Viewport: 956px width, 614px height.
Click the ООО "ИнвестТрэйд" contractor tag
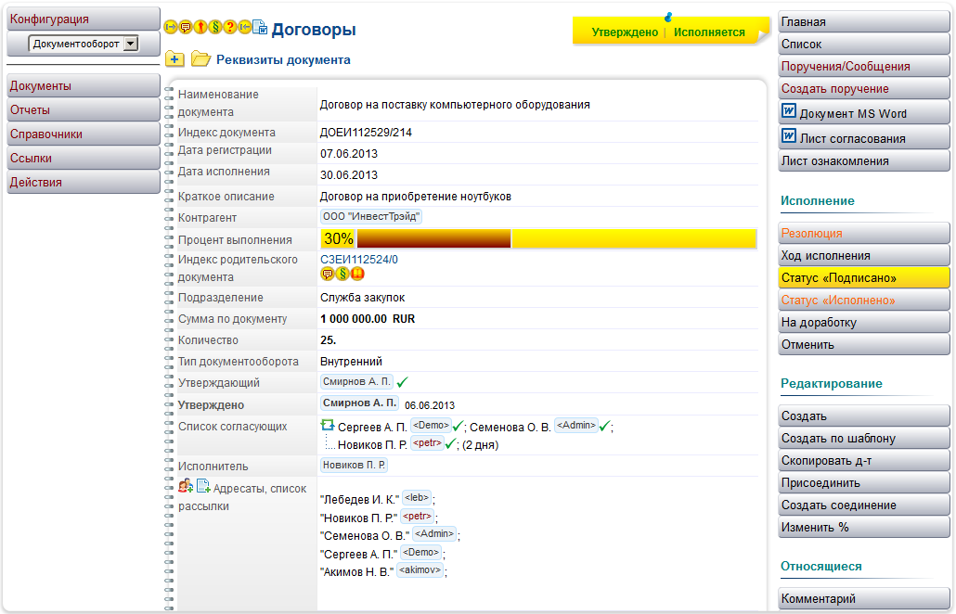371,216
